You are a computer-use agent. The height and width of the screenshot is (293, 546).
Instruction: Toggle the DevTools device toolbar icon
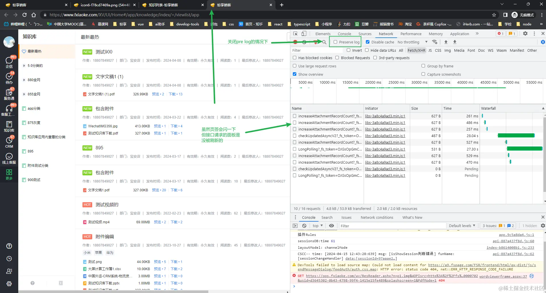(x=304, y=34)
